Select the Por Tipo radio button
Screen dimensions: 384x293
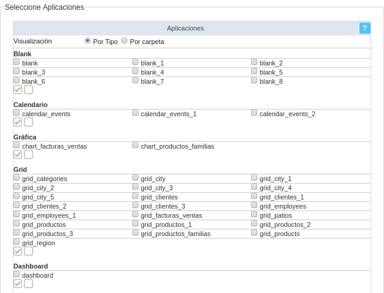click(88, 40)
